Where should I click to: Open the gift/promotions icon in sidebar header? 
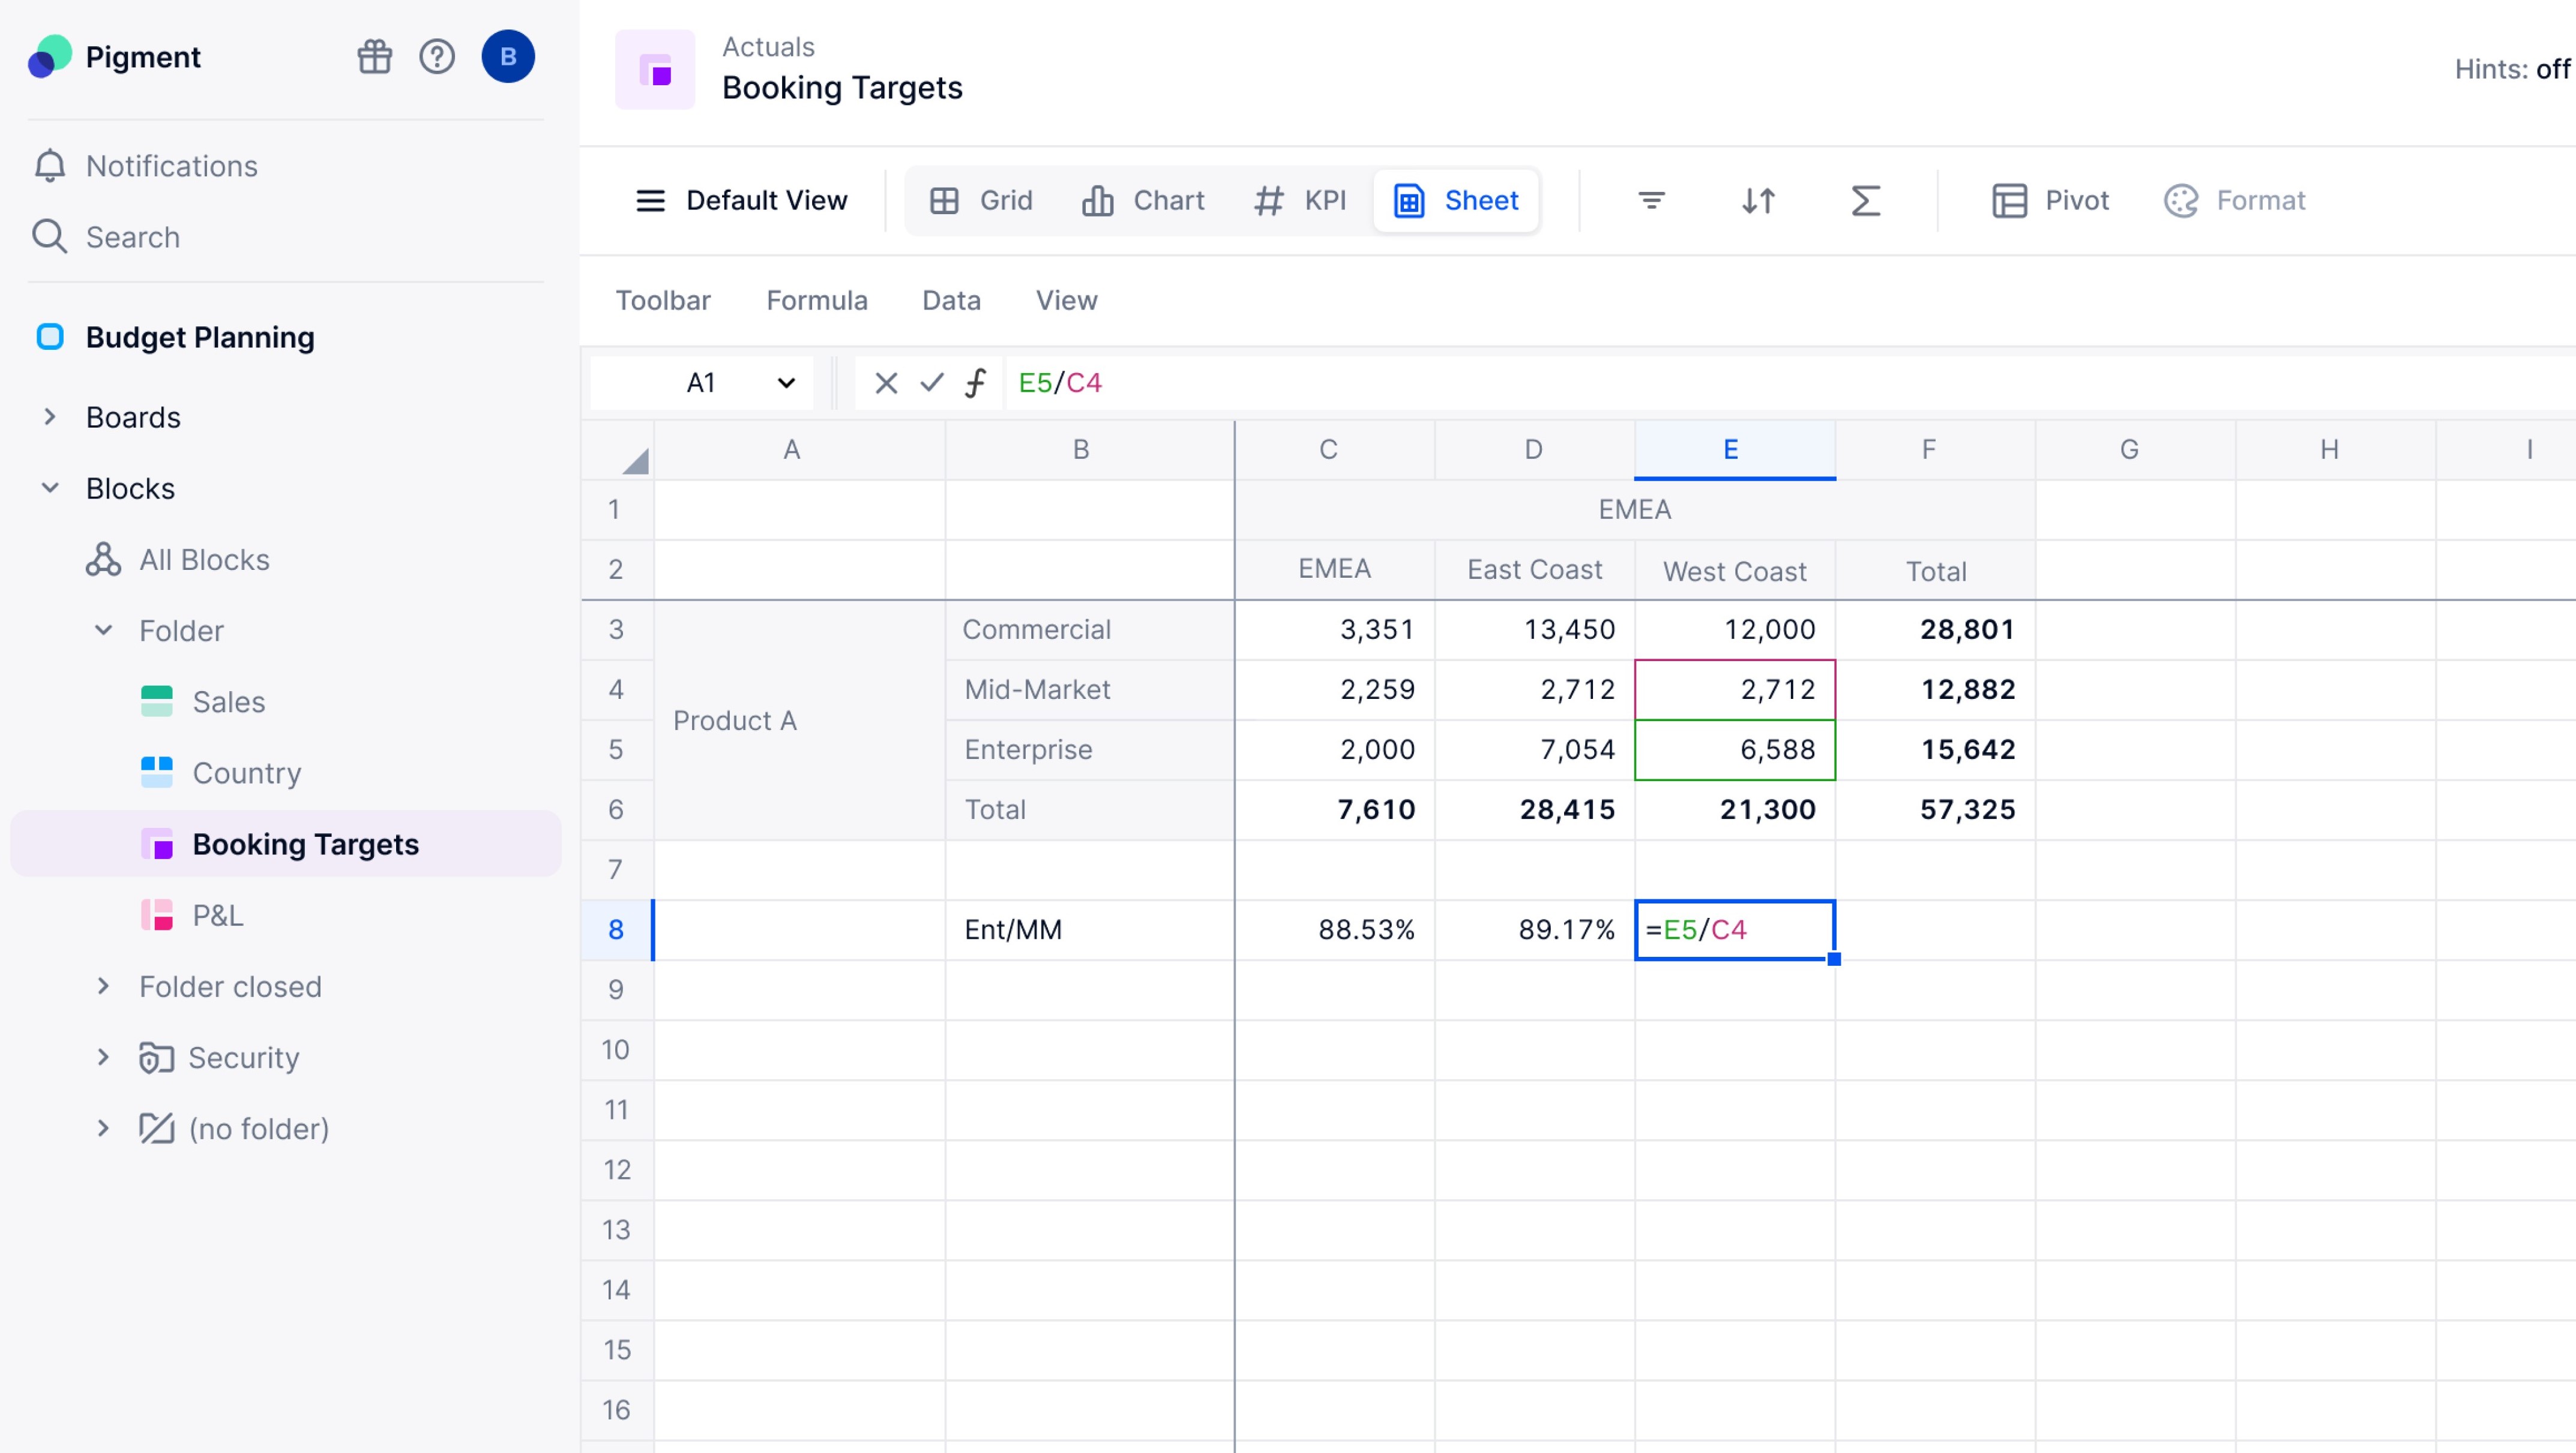374,57
